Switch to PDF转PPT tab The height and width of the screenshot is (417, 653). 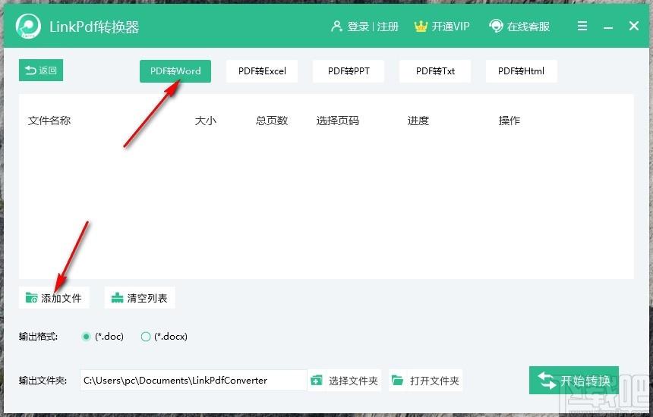(349, 71)
